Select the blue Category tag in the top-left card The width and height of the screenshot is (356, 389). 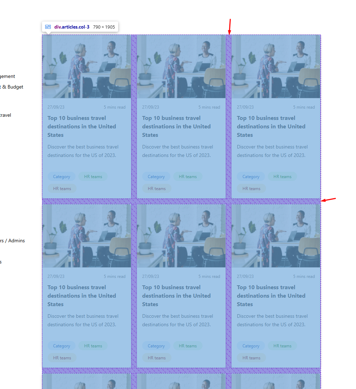(61, 177)
